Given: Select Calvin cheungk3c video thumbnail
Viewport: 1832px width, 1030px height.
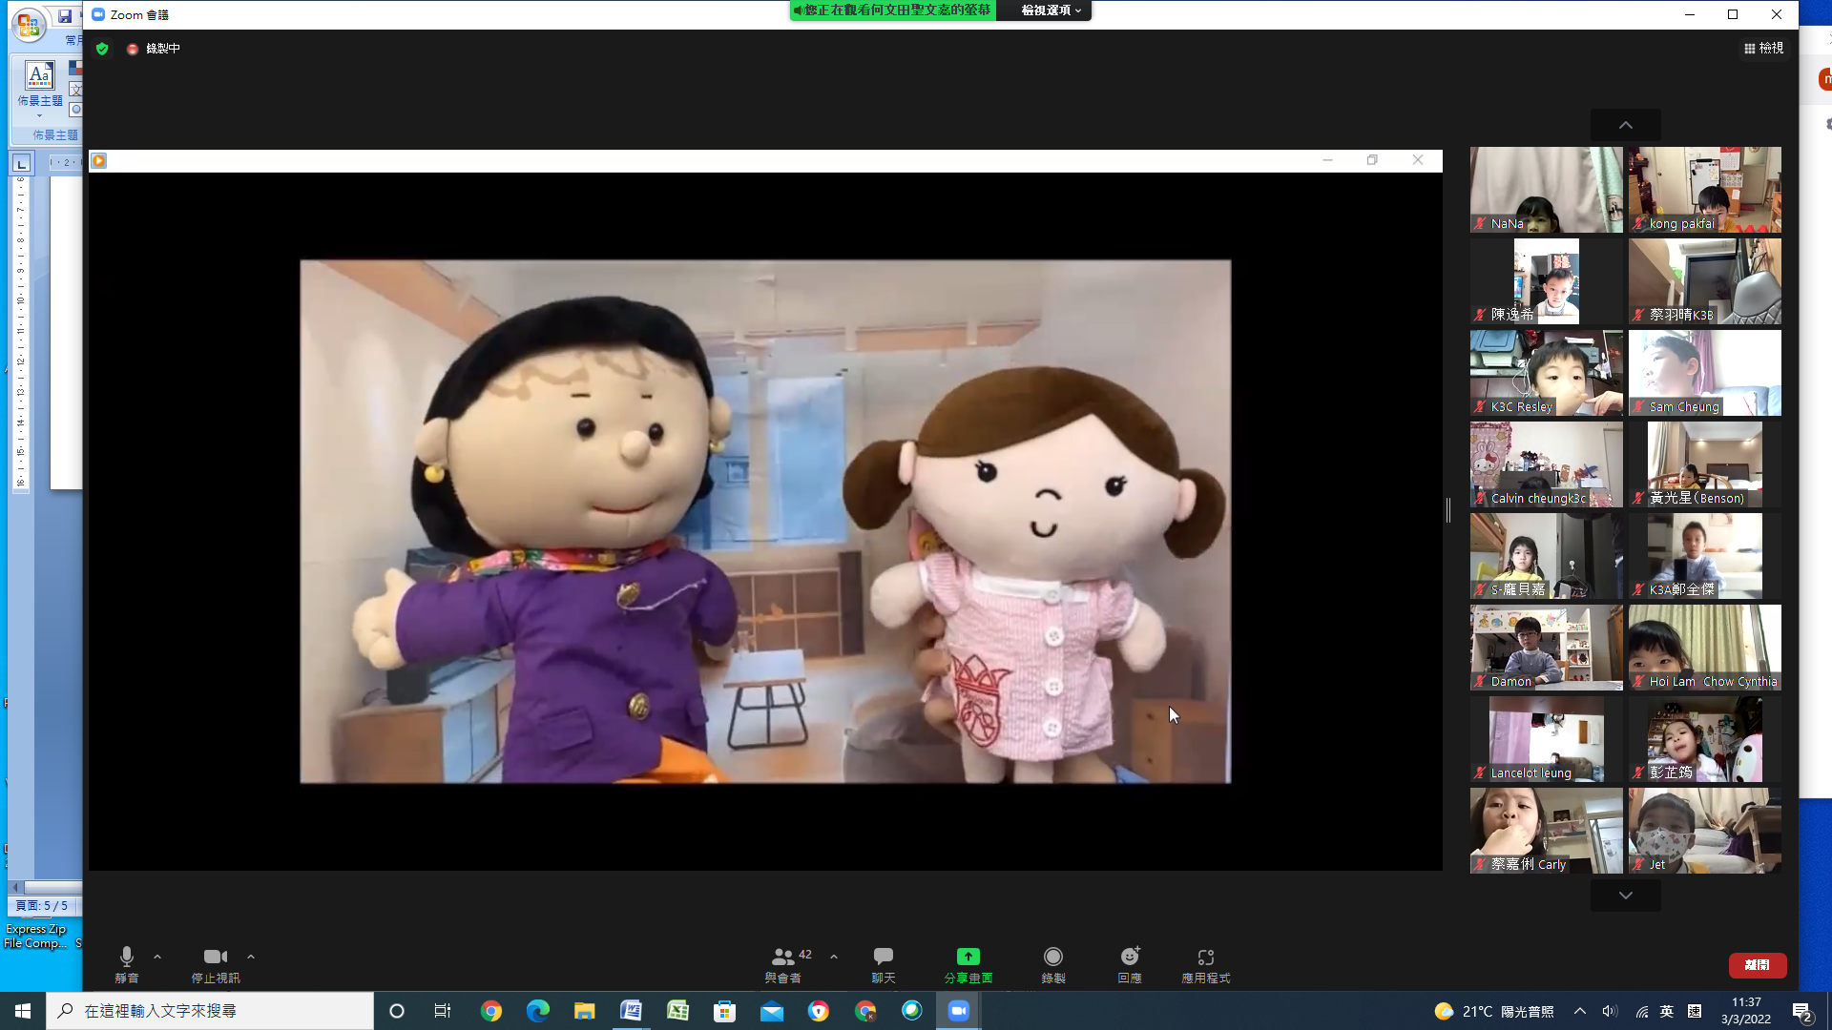Looking at the screenshot, I should click(1546, 463).
